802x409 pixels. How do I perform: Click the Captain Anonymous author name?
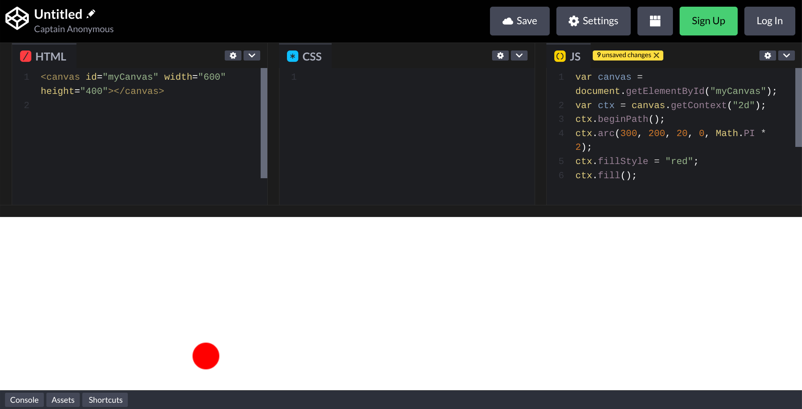coord(74,29)
